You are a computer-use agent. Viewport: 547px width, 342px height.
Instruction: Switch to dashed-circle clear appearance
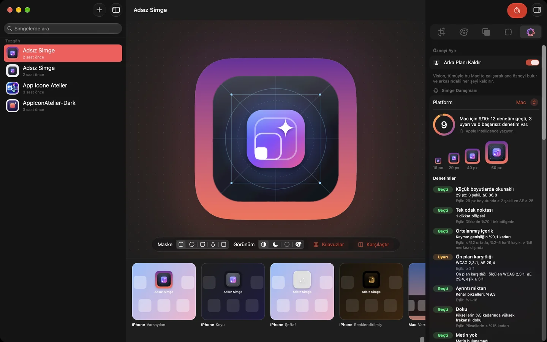[287, 244]
